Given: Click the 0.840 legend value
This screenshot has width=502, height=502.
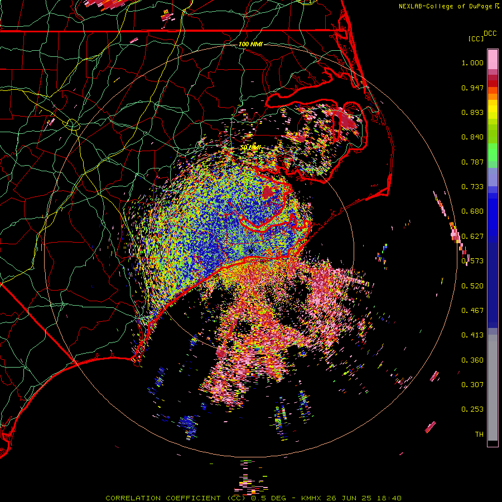Looking at the screenshot, I should [472, 137].
